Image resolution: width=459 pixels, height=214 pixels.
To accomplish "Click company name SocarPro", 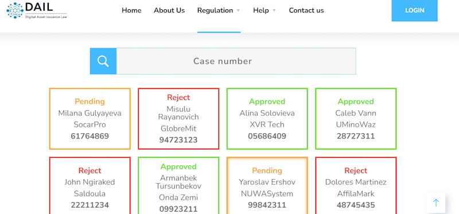I will pos(90,124).
